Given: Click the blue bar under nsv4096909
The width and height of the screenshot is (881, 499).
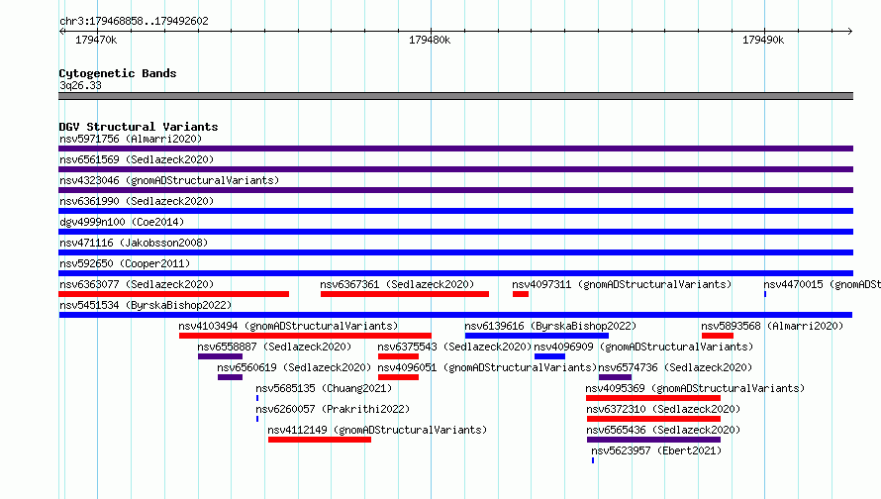Looking at the screenshot, I should click(x=549, y=356).
